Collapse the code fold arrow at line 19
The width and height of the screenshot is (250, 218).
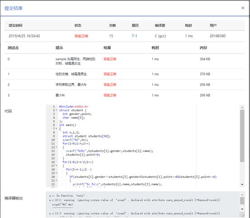[56, 173]
